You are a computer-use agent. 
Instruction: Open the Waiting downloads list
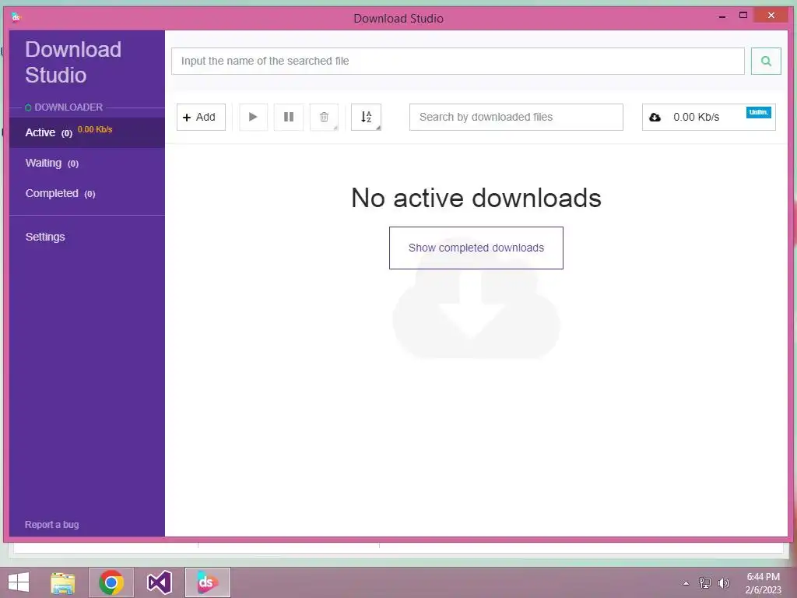click(87, 164)
